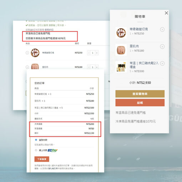Viewport: 182px width, 182px height.
Task: Decrease 里肌肉 quantity with minus button
Action: [x=89, y=67]
